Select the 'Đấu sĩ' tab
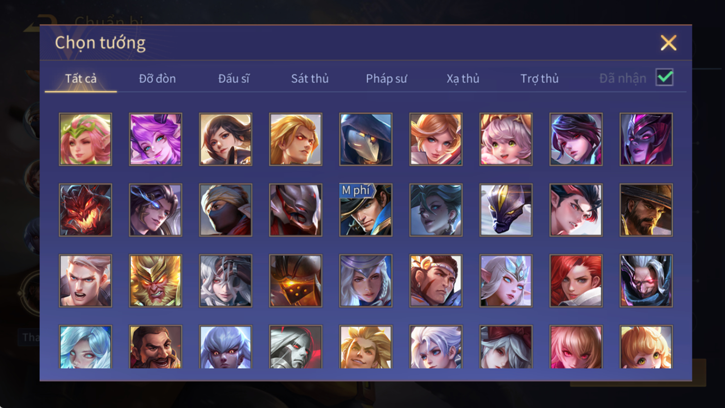The height and width of the screenshot is (408, 725). 234,78
